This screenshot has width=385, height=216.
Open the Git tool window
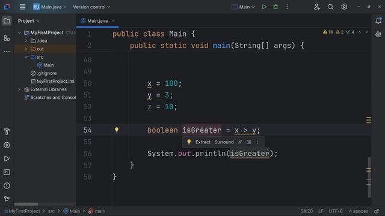[7, 199]
